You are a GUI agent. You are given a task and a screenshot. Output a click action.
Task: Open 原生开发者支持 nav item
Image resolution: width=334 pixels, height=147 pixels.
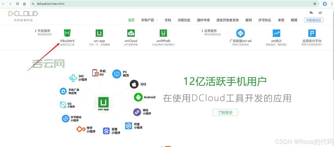coord(227,20)
